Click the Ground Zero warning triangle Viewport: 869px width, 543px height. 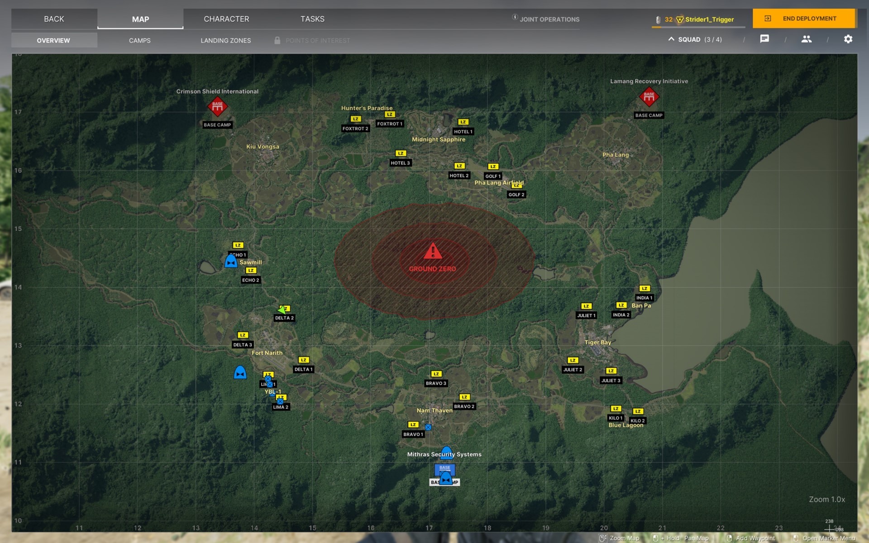(x=433, y=251)
